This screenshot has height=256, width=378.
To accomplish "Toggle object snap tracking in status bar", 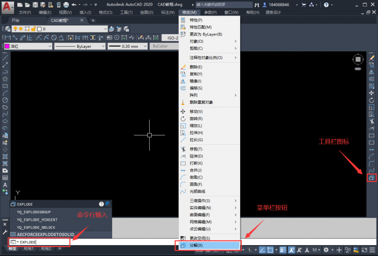I will (262, 250).
